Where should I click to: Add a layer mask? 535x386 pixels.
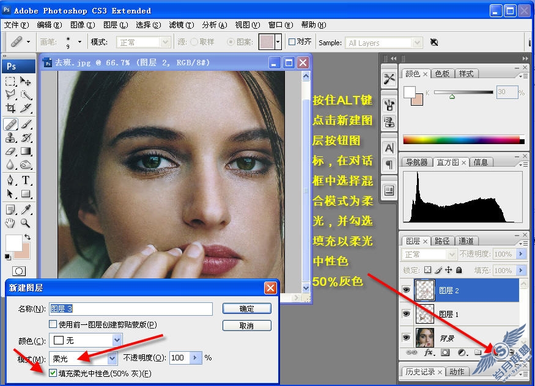tap(445, 352)
